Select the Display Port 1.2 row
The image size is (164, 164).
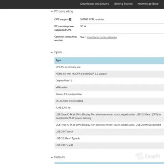[x=109, y=81]
